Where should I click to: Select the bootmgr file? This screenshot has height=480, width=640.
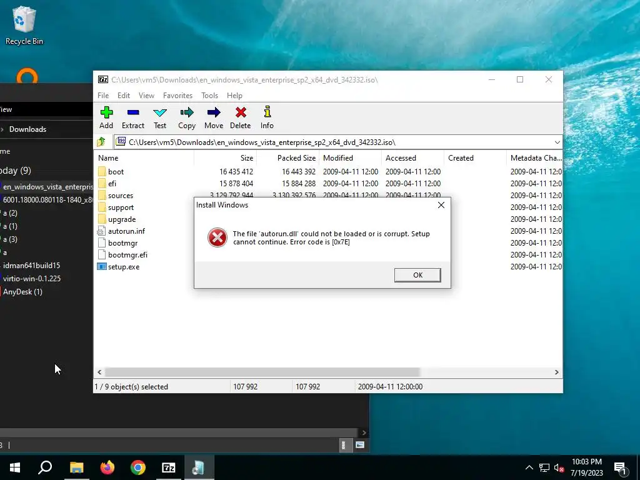tap(123, 243)
